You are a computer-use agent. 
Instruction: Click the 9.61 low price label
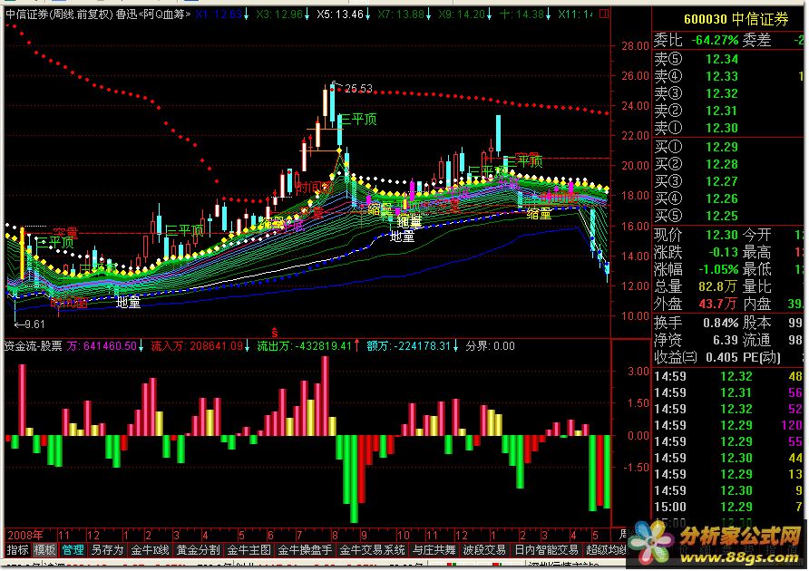click(34, 324)
